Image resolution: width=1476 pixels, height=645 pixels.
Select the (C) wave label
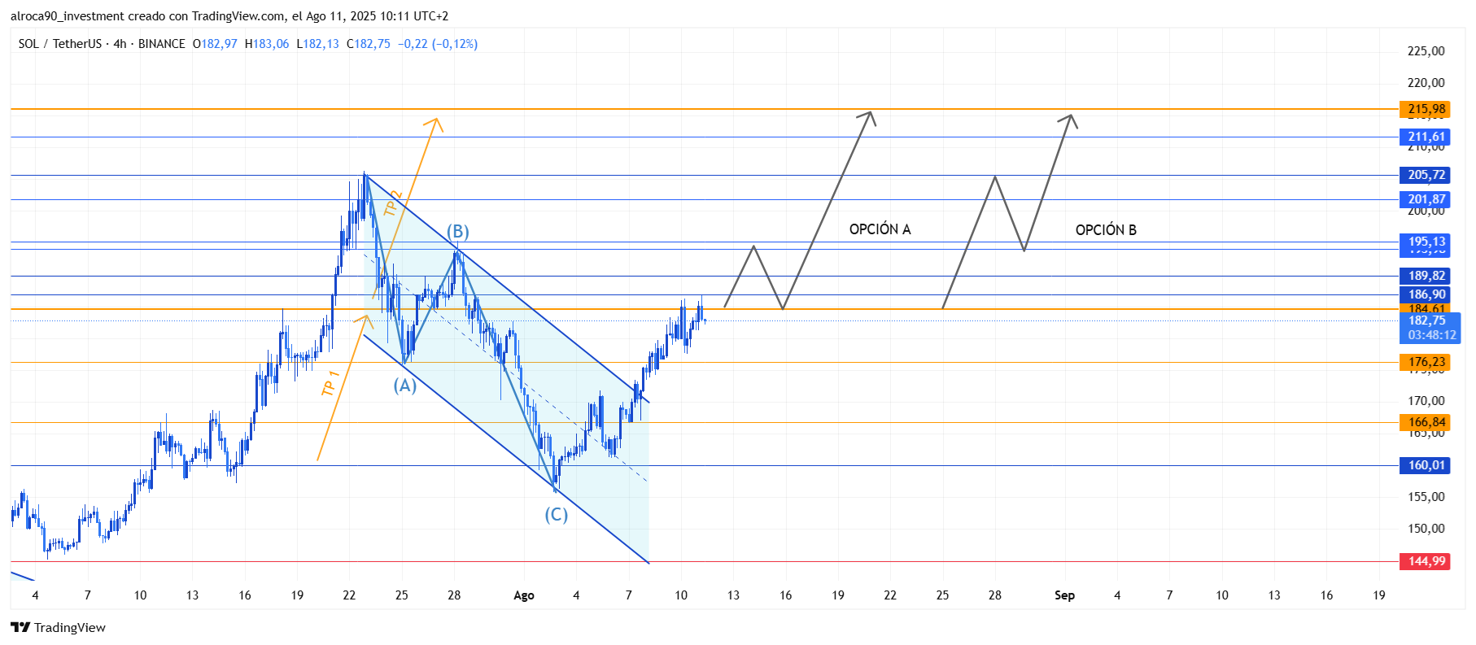[x=556, y=515]
